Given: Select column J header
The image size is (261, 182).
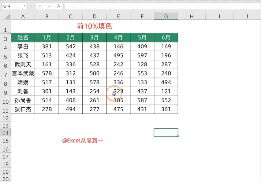Looking at the screenshot, I should pyautogui.click(x=247, y=16).
